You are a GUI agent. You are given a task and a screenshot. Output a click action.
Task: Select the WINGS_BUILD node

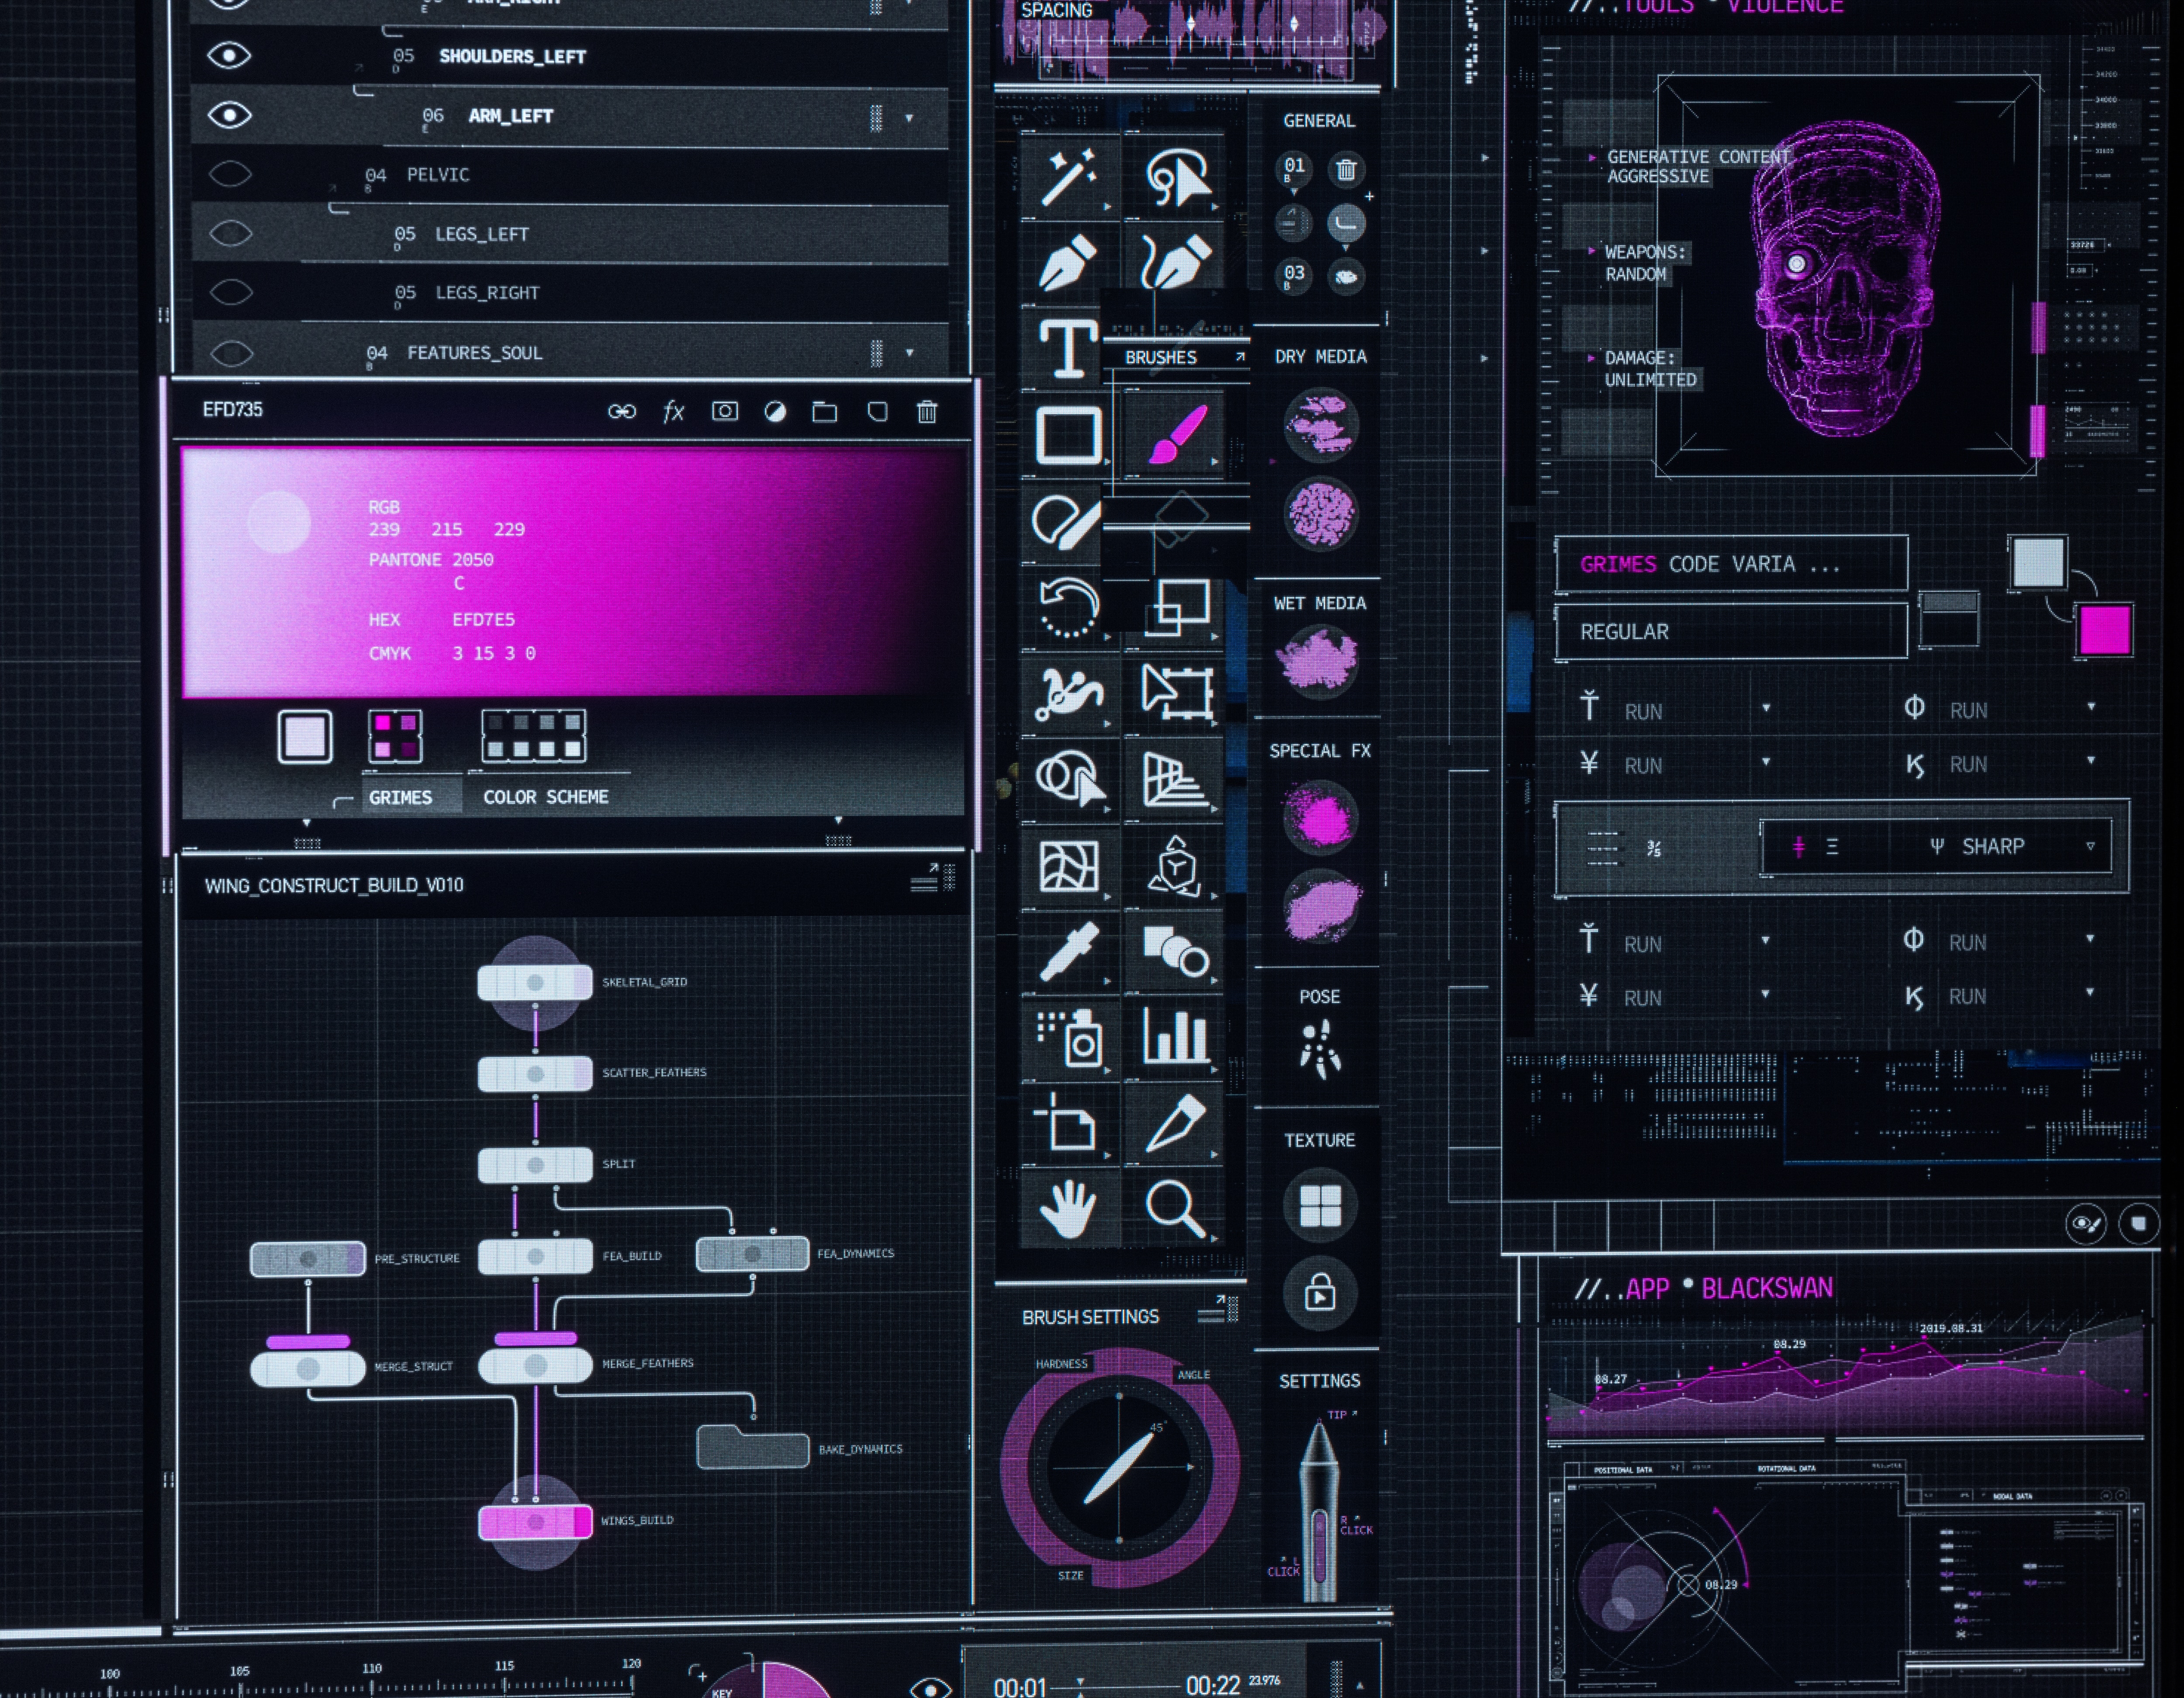535,1522
